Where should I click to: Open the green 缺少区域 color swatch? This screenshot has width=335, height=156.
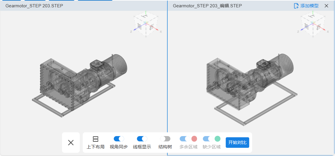[217, 139]
